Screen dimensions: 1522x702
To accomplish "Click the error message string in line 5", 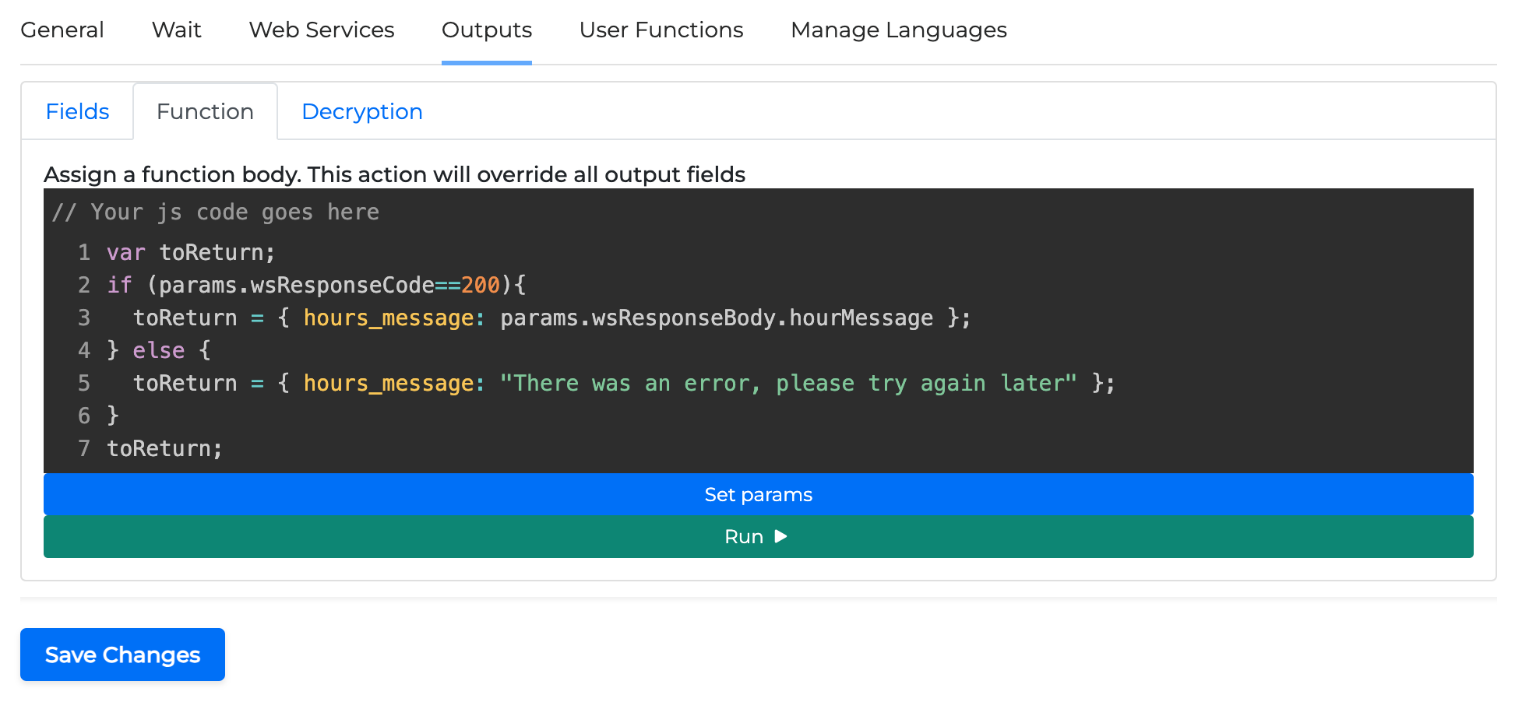I will (x=787, y=384).
